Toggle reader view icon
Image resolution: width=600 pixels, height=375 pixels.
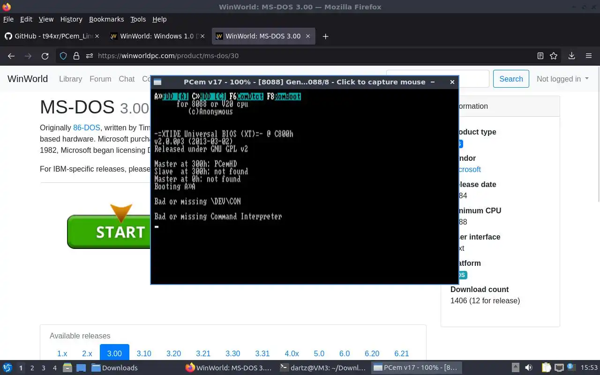(540, 56)
